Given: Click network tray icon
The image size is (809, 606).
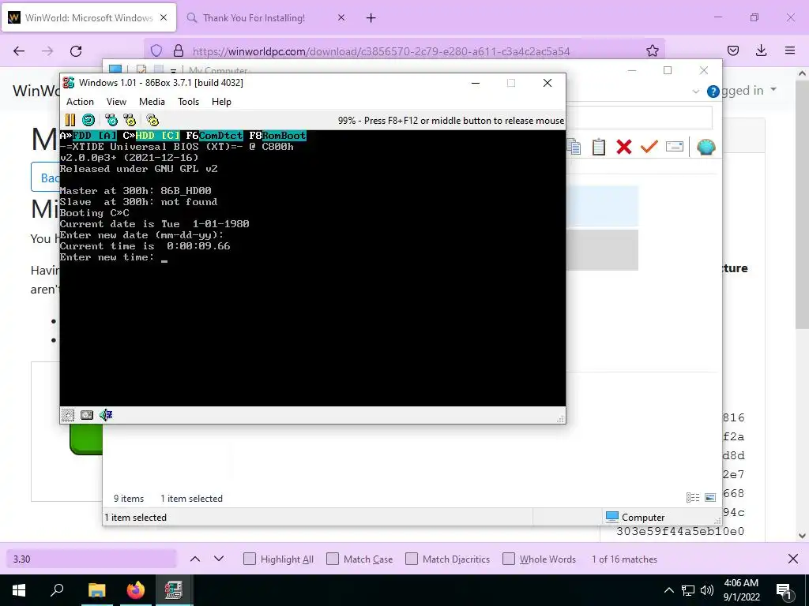Looking at the screenshot, I should click(x=688, y=590).
